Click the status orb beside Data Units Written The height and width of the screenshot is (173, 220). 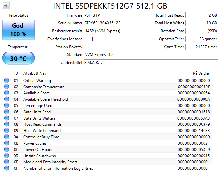(x=7, y=118)
